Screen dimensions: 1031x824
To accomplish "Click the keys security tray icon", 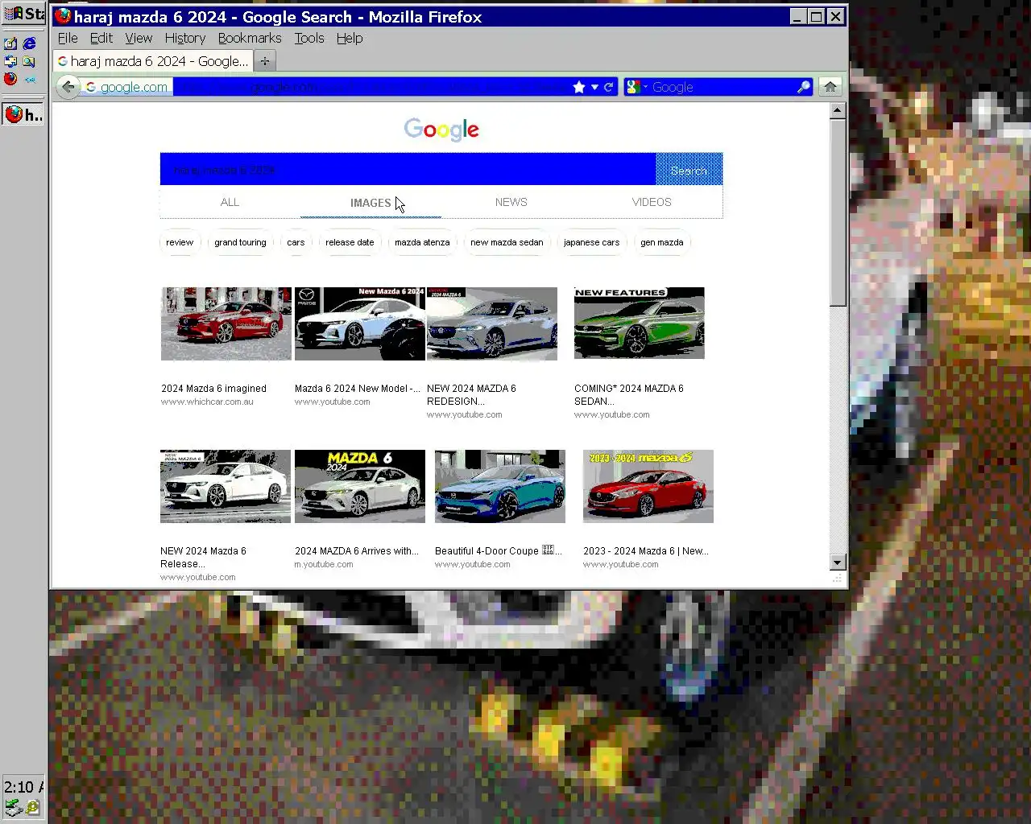I will point(32,807).
